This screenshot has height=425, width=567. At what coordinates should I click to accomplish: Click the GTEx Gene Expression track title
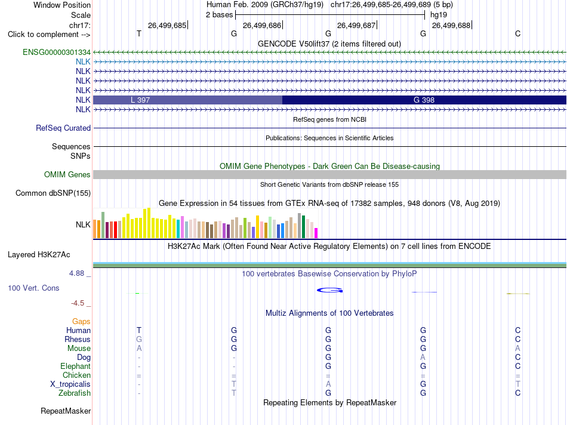[x=329, y=204]
